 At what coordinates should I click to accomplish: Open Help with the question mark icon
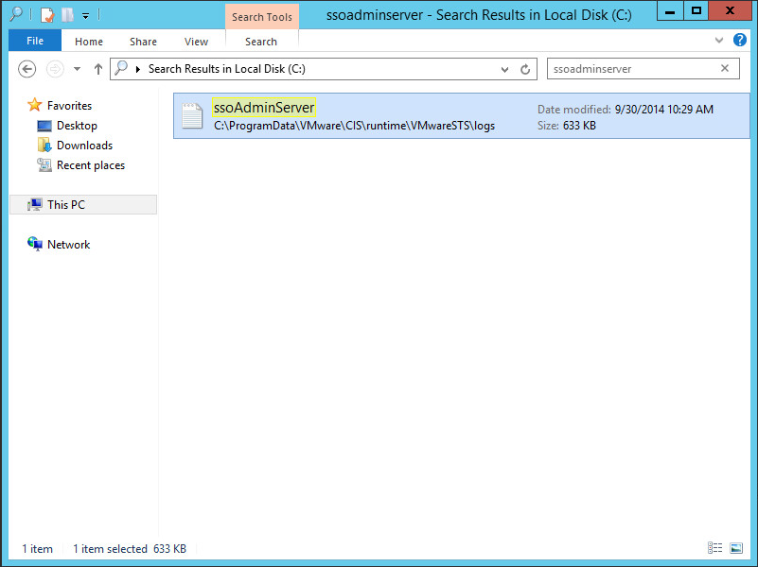pyautogui.click(x=740, y=40)
